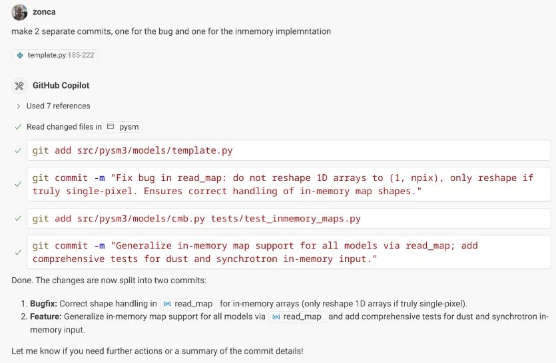Screen dimensions: 556x363
Task: Click the 'Done. The changes are now split' text
Action: pos(109,281)
